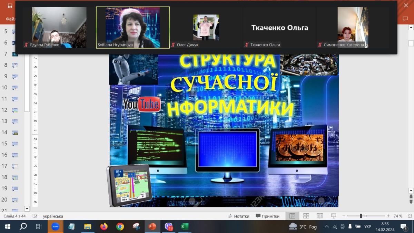Open Slide Sorter view

click(x=306, y=216)
